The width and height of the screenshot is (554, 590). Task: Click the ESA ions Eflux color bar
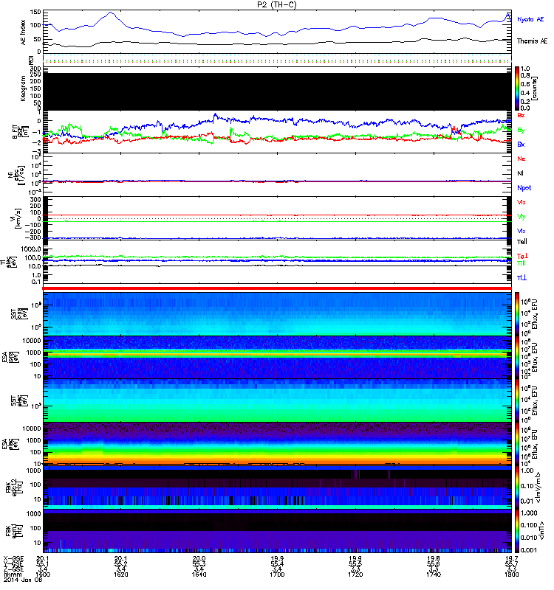click(517, 357)
